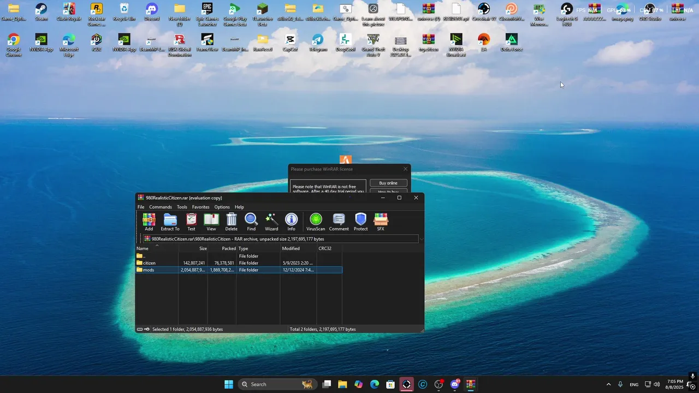Open the Commands menu
Viewport: 699px width, 393px height.
point(161,207)
